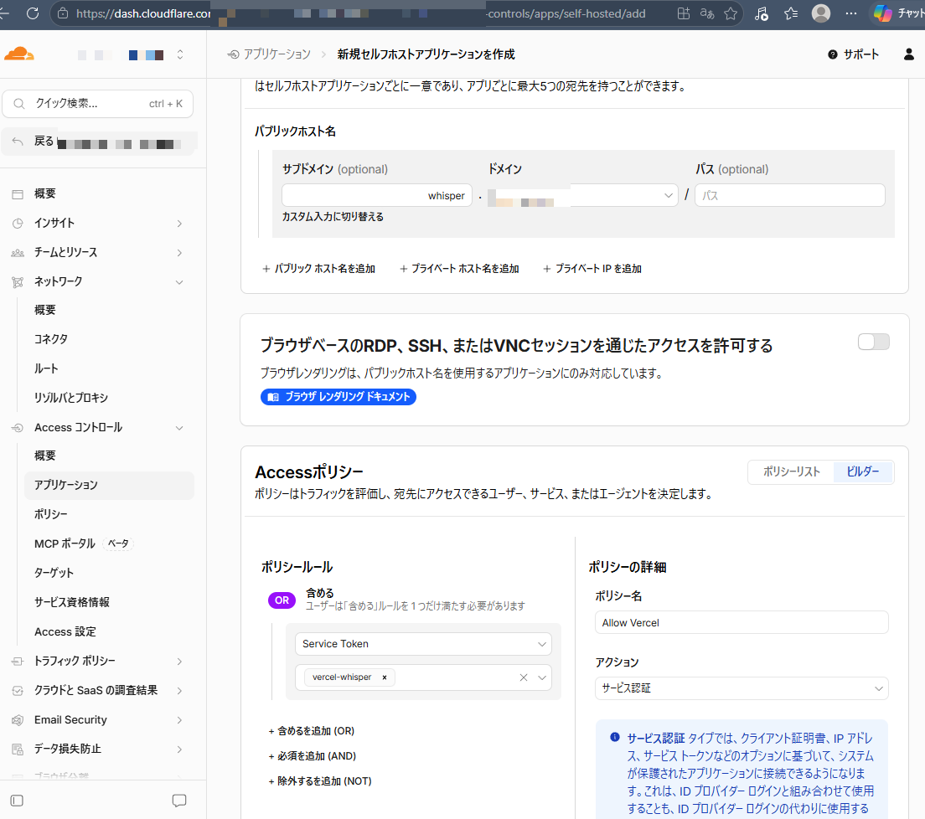Open MCP ポータル beta page
Screen dimensions: 925x819
coord(83,543)
